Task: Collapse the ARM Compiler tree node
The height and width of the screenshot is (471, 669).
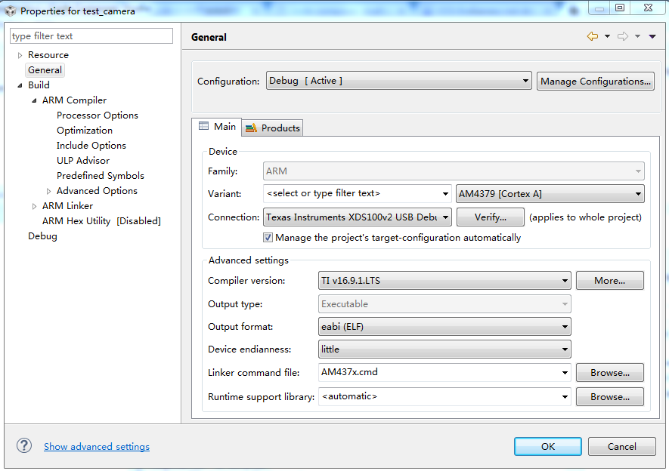Action: coord(34,100)
